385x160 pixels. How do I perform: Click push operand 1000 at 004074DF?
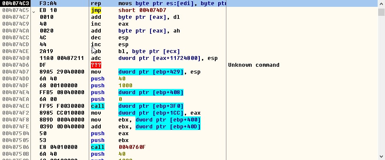coord(125,86)
